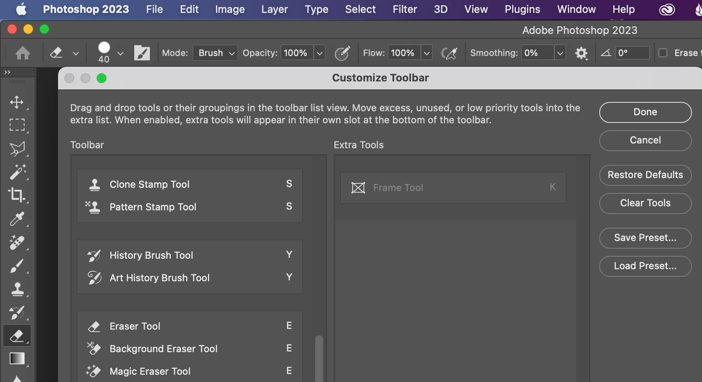Open the brush preset picker arrow

pos(120,53)
